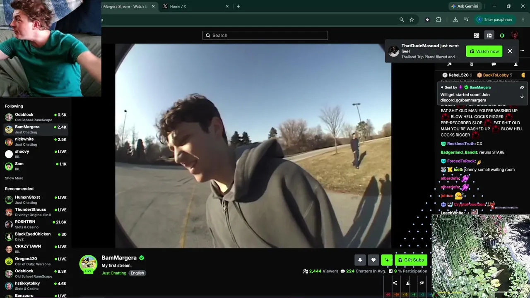Click the English language tag
Screen dimensions: 530x298
(137, 273)
